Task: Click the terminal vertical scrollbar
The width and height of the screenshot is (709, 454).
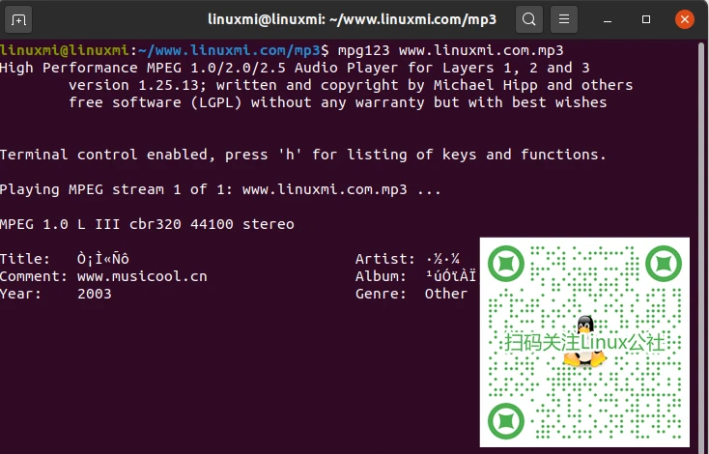Action: click(701, 246)
